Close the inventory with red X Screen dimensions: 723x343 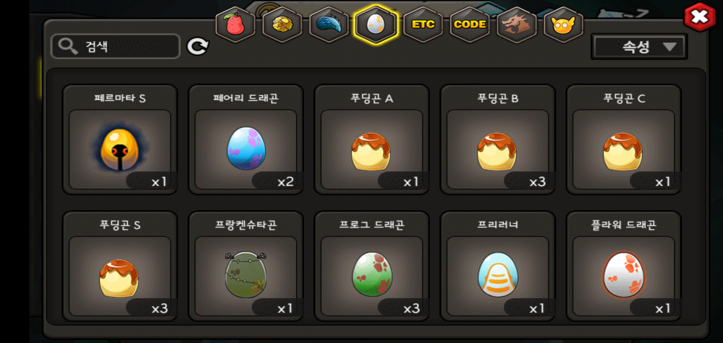coord(700,17)
